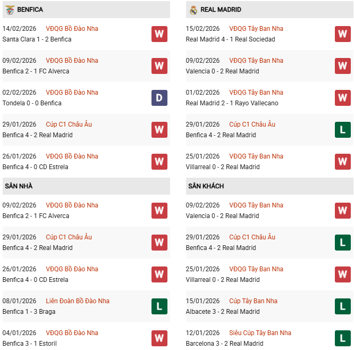Click the L badge for Barcelona match
Viewport: 354px width, 350px height.
pyautogui.click(x=343, y=338)
